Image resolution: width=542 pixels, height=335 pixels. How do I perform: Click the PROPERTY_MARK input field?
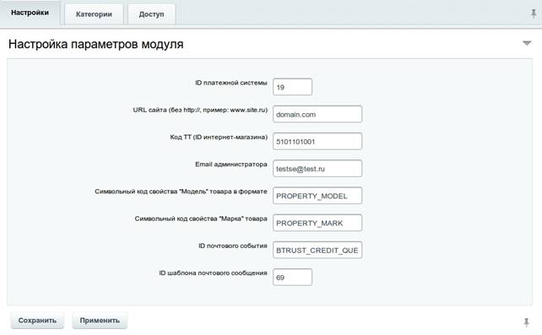click(317, 223)
